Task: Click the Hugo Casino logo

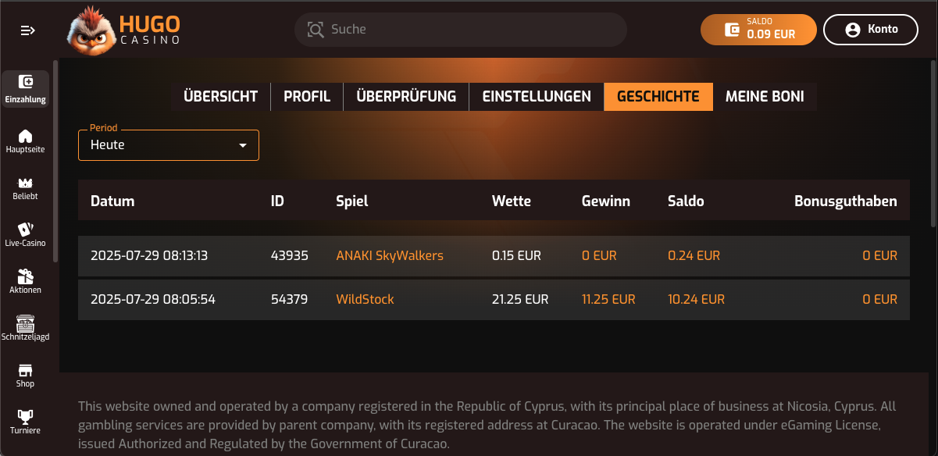Action: click(125, 29)
